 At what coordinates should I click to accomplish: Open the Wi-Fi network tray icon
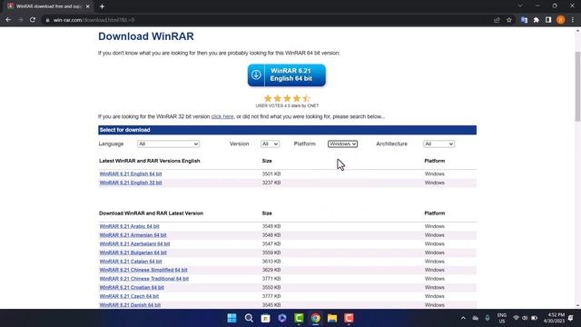tap(516, 318)
